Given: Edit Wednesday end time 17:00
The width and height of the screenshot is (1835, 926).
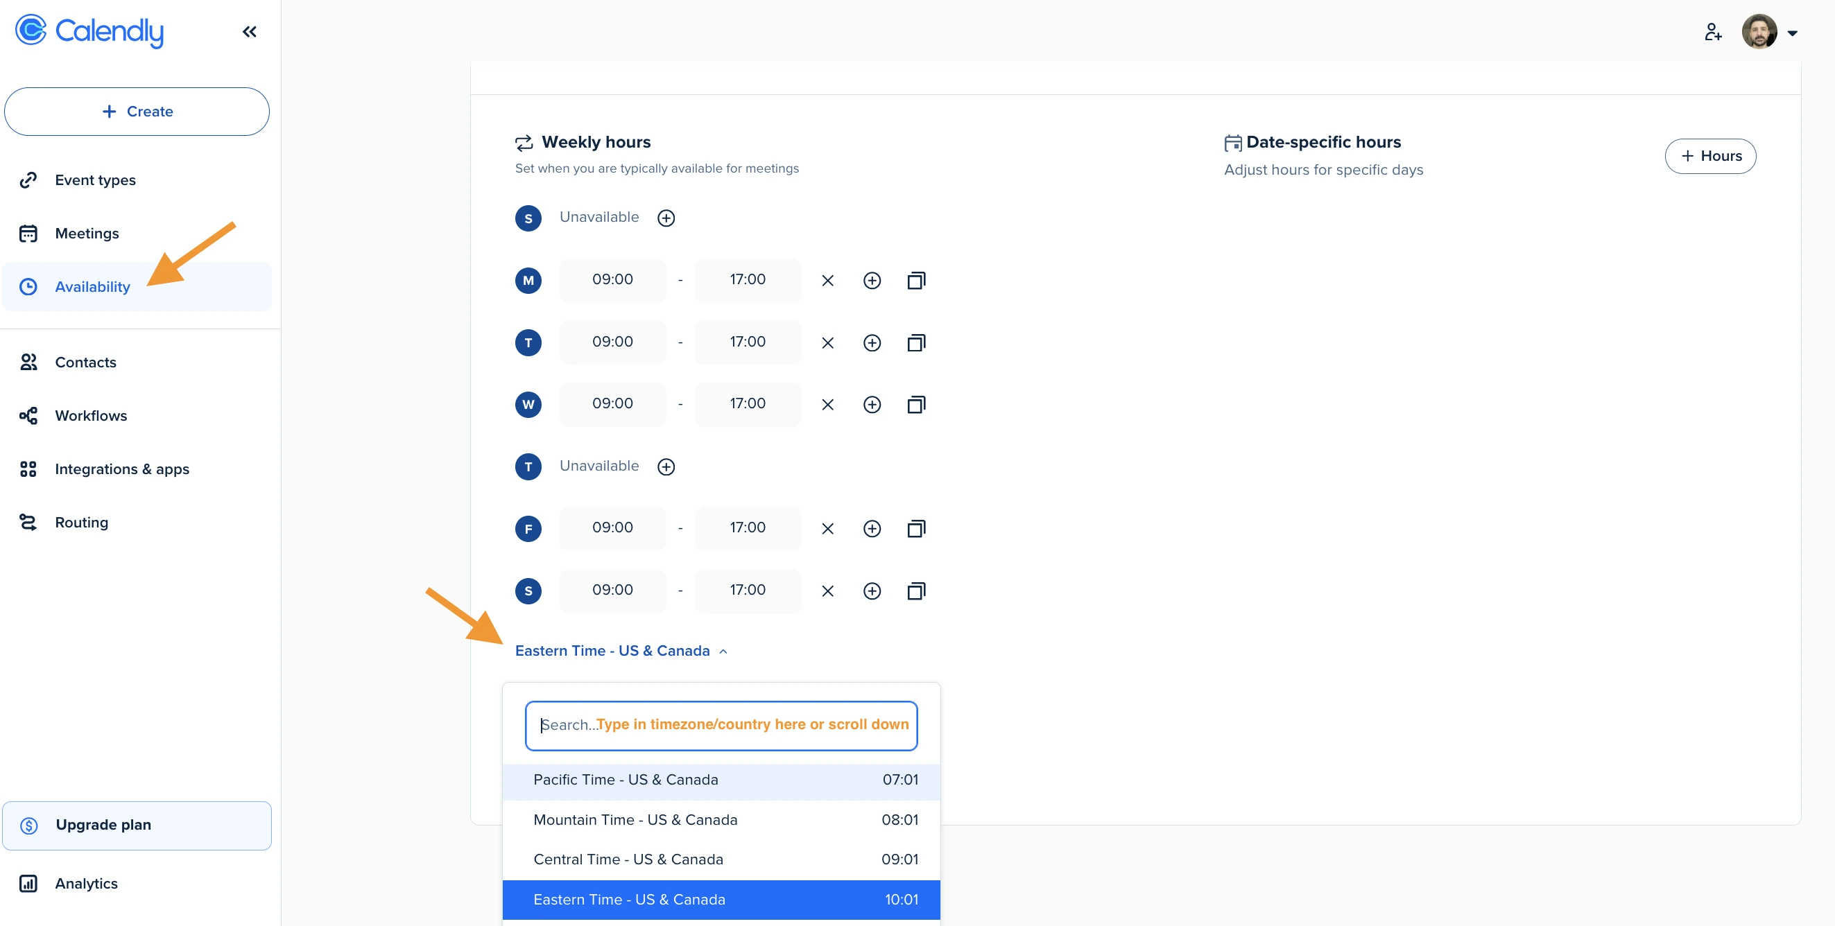Looking at the screenshot, I should tap(748, 404).
